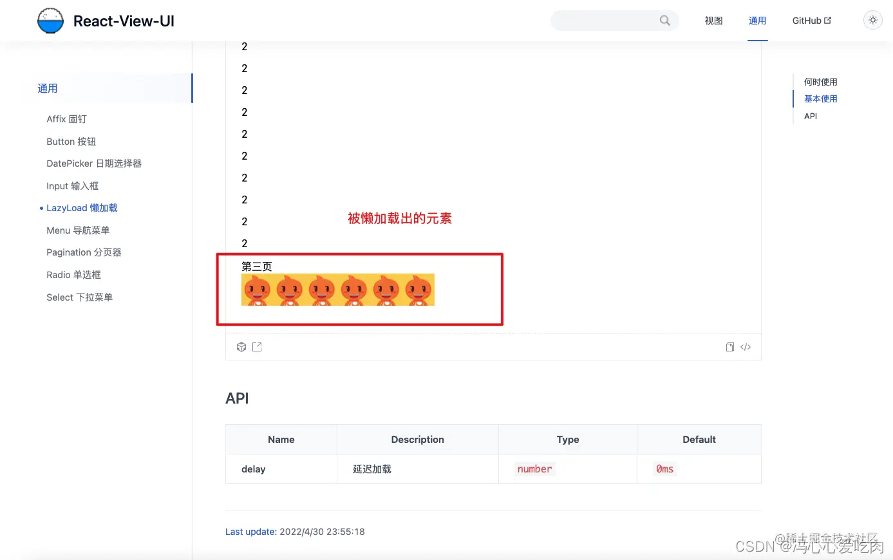893x560 pixels.
Task: Jump to the API anchor section
Action: [x=810, y=117]
